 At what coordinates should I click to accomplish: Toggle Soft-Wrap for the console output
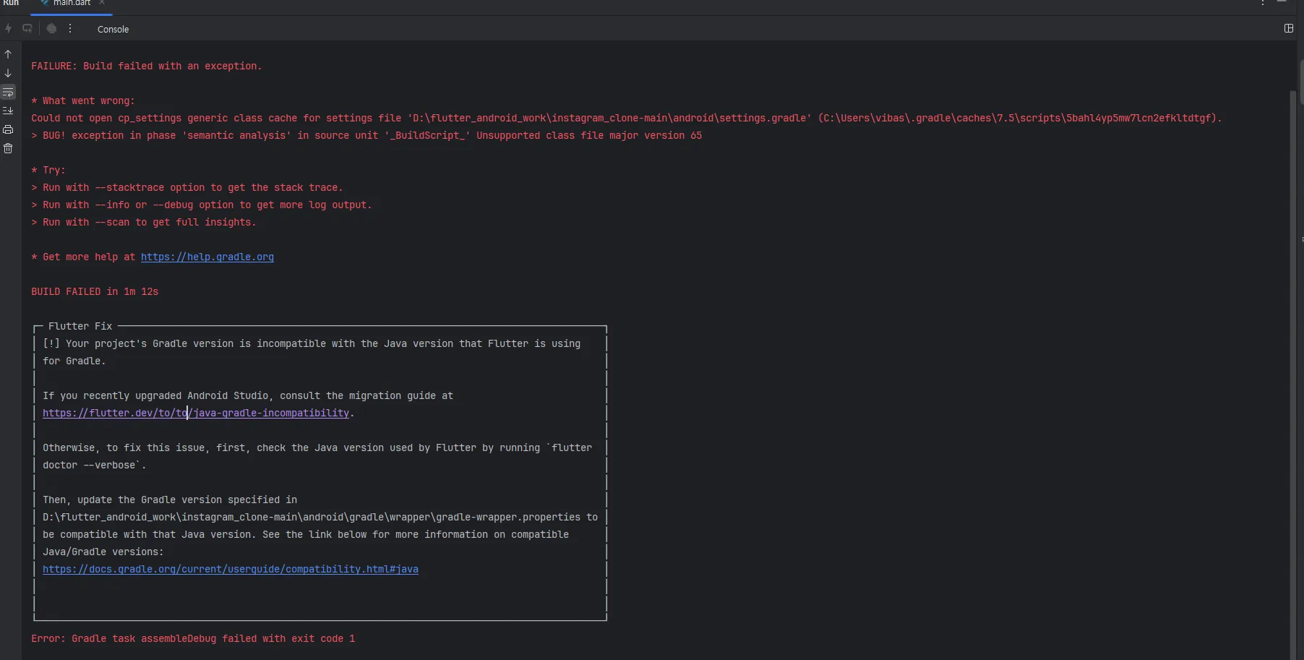coord(8,92)
